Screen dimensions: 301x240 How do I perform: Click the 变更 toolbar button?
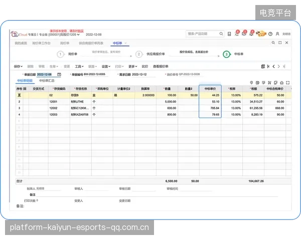pyautogui.click(x=67, y=66)
